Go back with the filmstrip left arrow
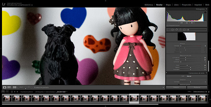211x107 pixels. (15, 92)
